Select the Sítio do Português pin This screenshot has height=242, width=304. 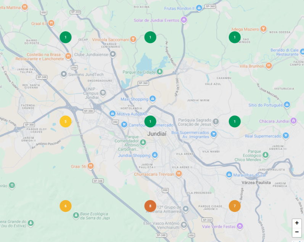[x=287, y=105]
